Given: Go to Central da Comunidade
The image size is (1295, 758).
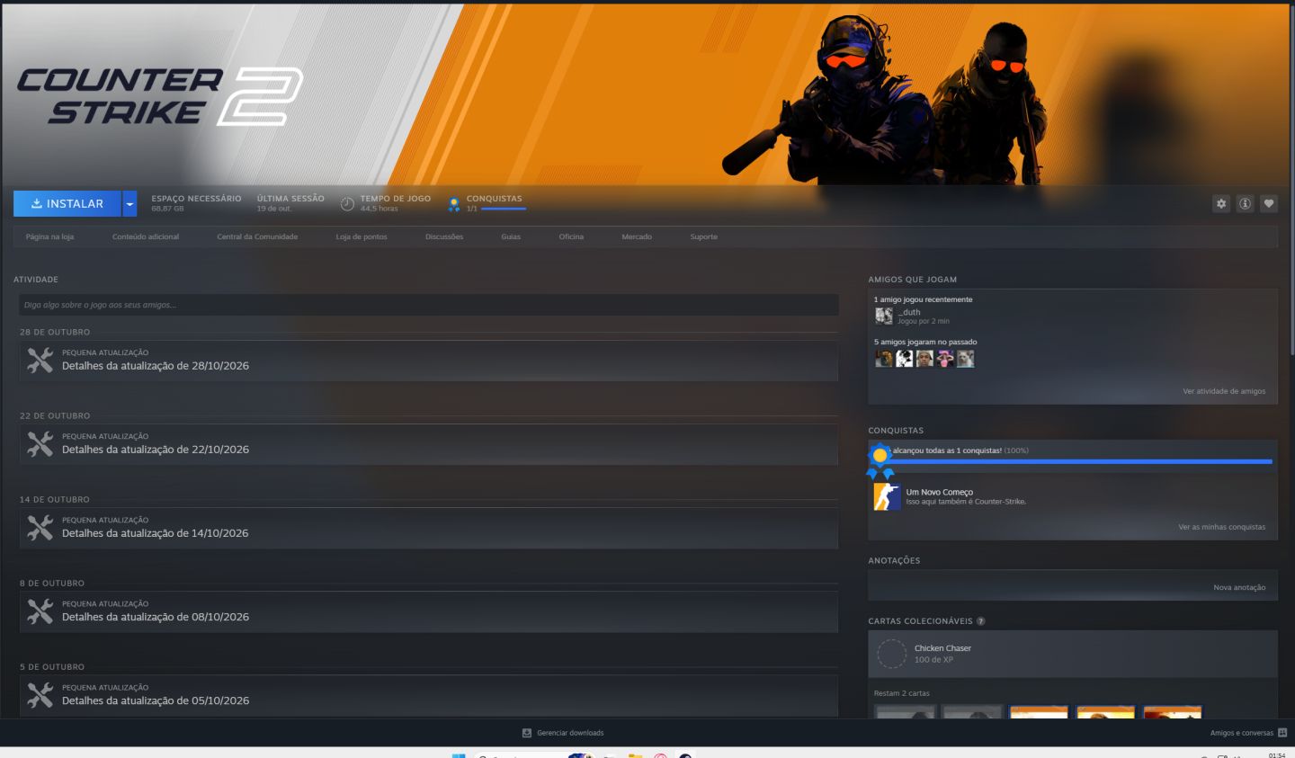Looking at the screenshot, I should pyautogui.click(x=257, y=236).
